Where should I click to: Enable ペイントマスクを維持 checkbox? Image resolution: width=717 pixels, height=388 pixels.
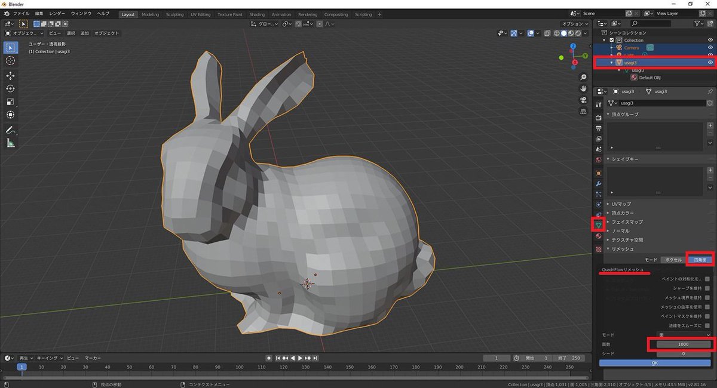(x=707, y=316)
